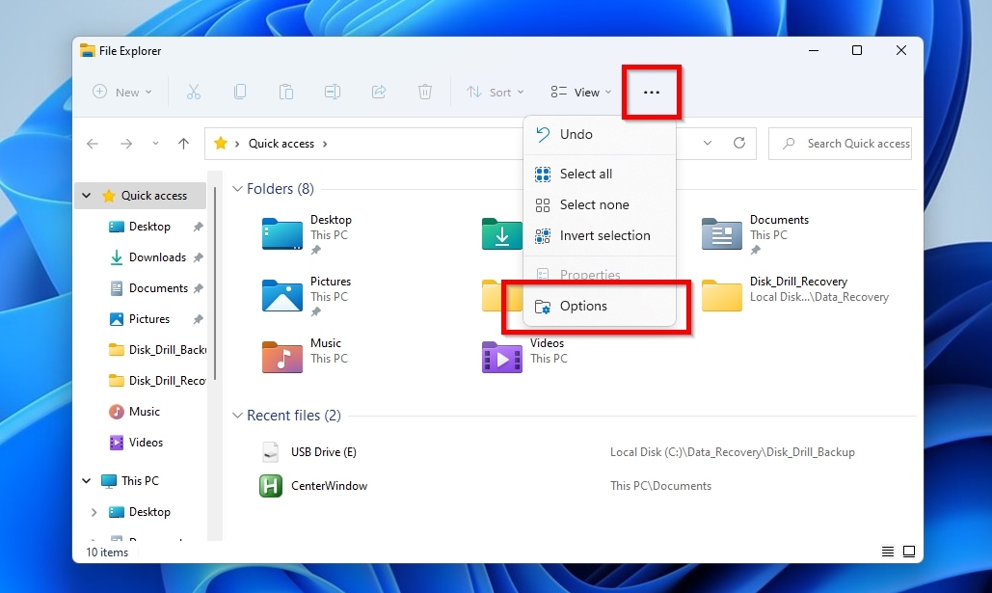Expand This PC in the sidebar
Screen dimensions: 992x593
coord(86,480)
